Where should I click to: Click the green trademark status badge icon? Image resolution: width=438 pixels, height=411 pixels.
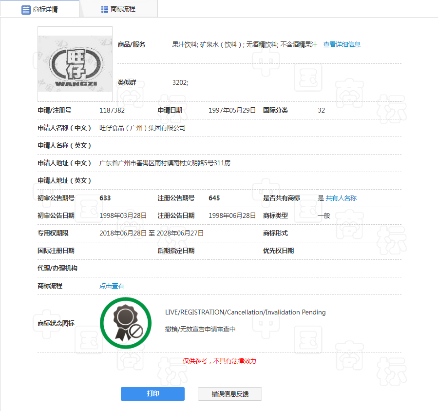pyautogui.click(x=126, y=323)
